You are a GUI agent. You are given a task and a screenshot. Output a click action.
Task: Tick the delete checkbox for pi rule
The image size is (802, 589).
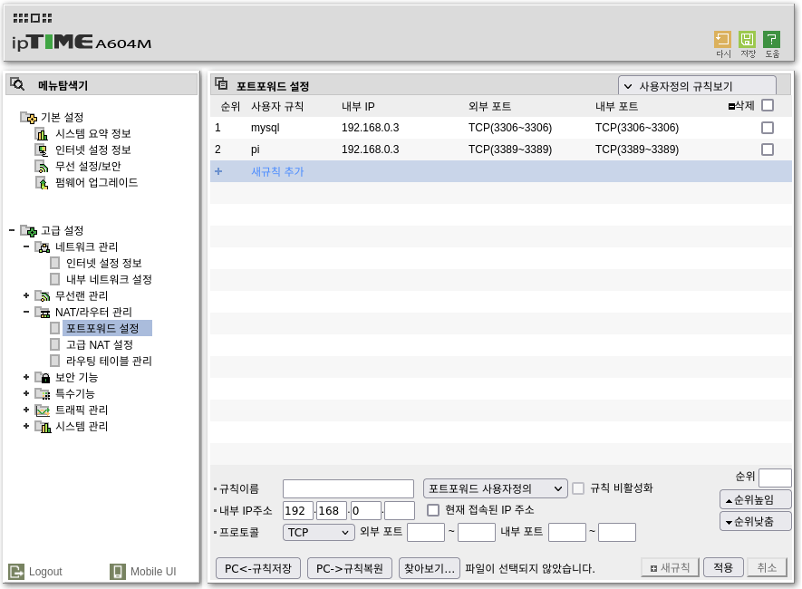[x=768, y=150]
